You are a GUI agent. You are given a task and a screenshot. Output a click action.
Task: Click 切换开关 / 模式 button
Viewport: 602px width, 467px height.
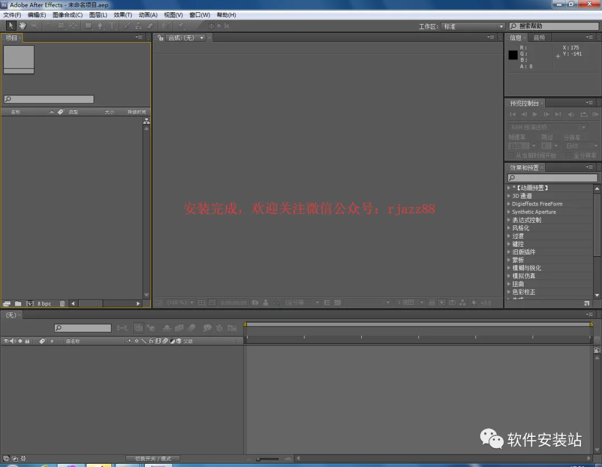[x=153, y=459]
